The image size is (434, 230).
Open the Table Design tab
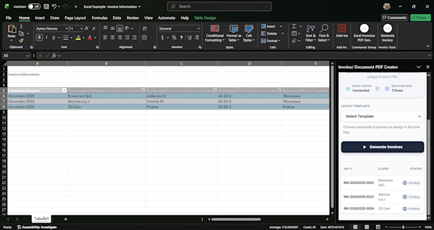(x=205, y=18)
